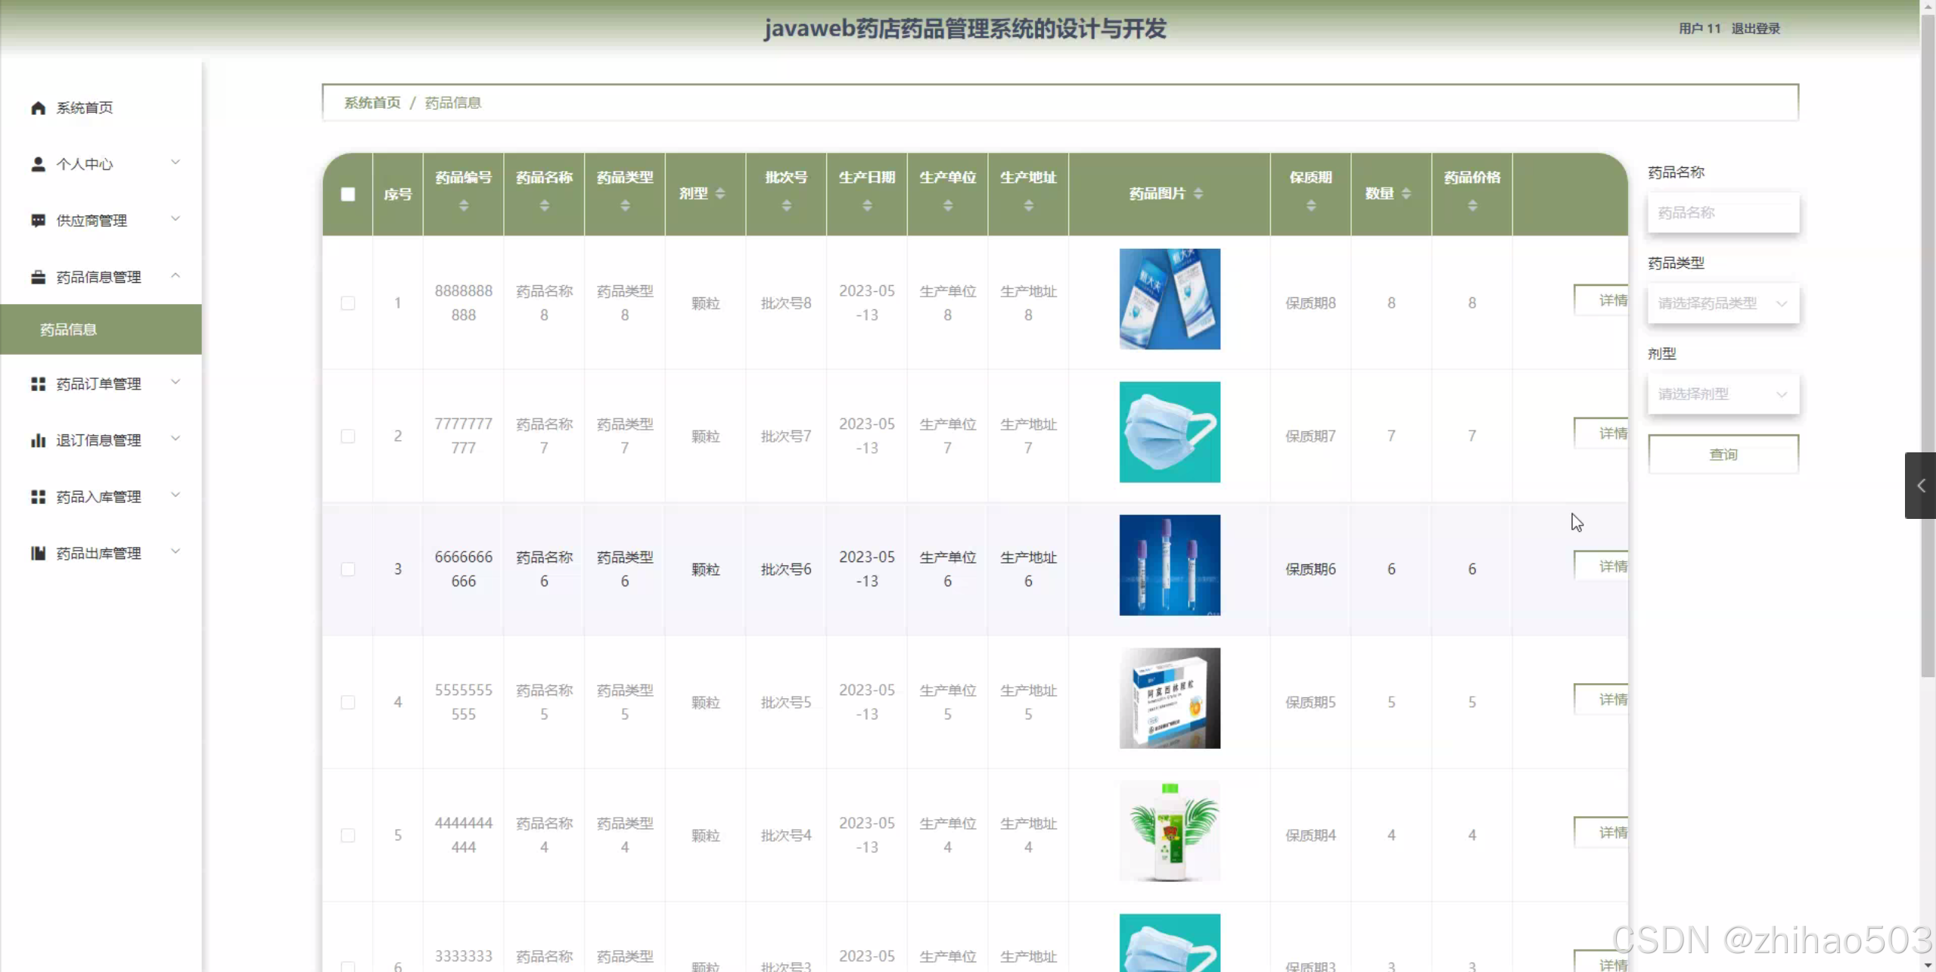Select the 药品信息 submenu item
Viewport: 1936px width, 972px height.
68,330
